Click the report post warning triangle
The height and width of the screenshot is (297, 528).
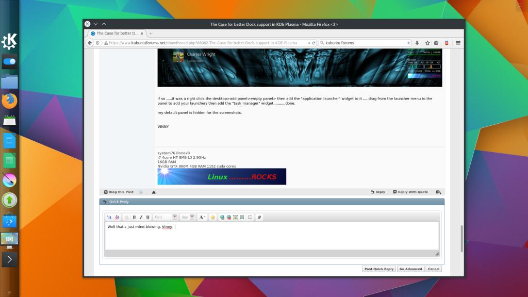coord(154,192)
